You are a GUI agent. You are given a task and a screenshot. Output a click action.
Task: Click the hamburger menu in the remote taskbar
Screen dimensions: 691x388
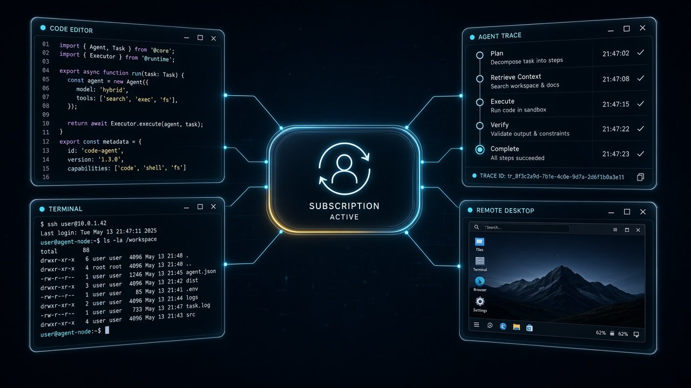coord(477,325)
